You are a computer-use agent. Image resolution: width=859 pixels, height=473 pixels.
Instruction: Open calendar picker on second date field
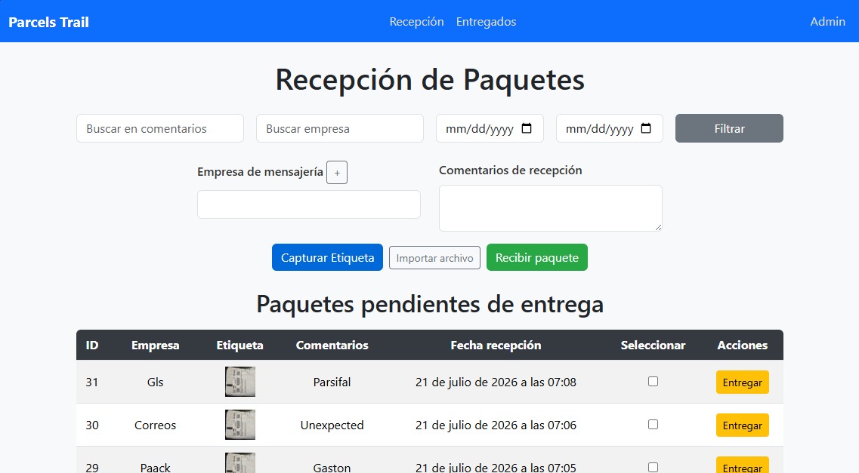click(x=646, y=128)
